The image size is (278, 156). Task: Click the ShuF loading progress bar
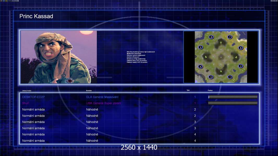(x=233, y=103)
